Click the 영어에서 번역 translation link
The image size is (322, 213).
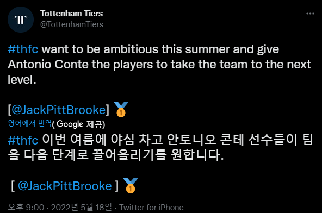[29, 123]
